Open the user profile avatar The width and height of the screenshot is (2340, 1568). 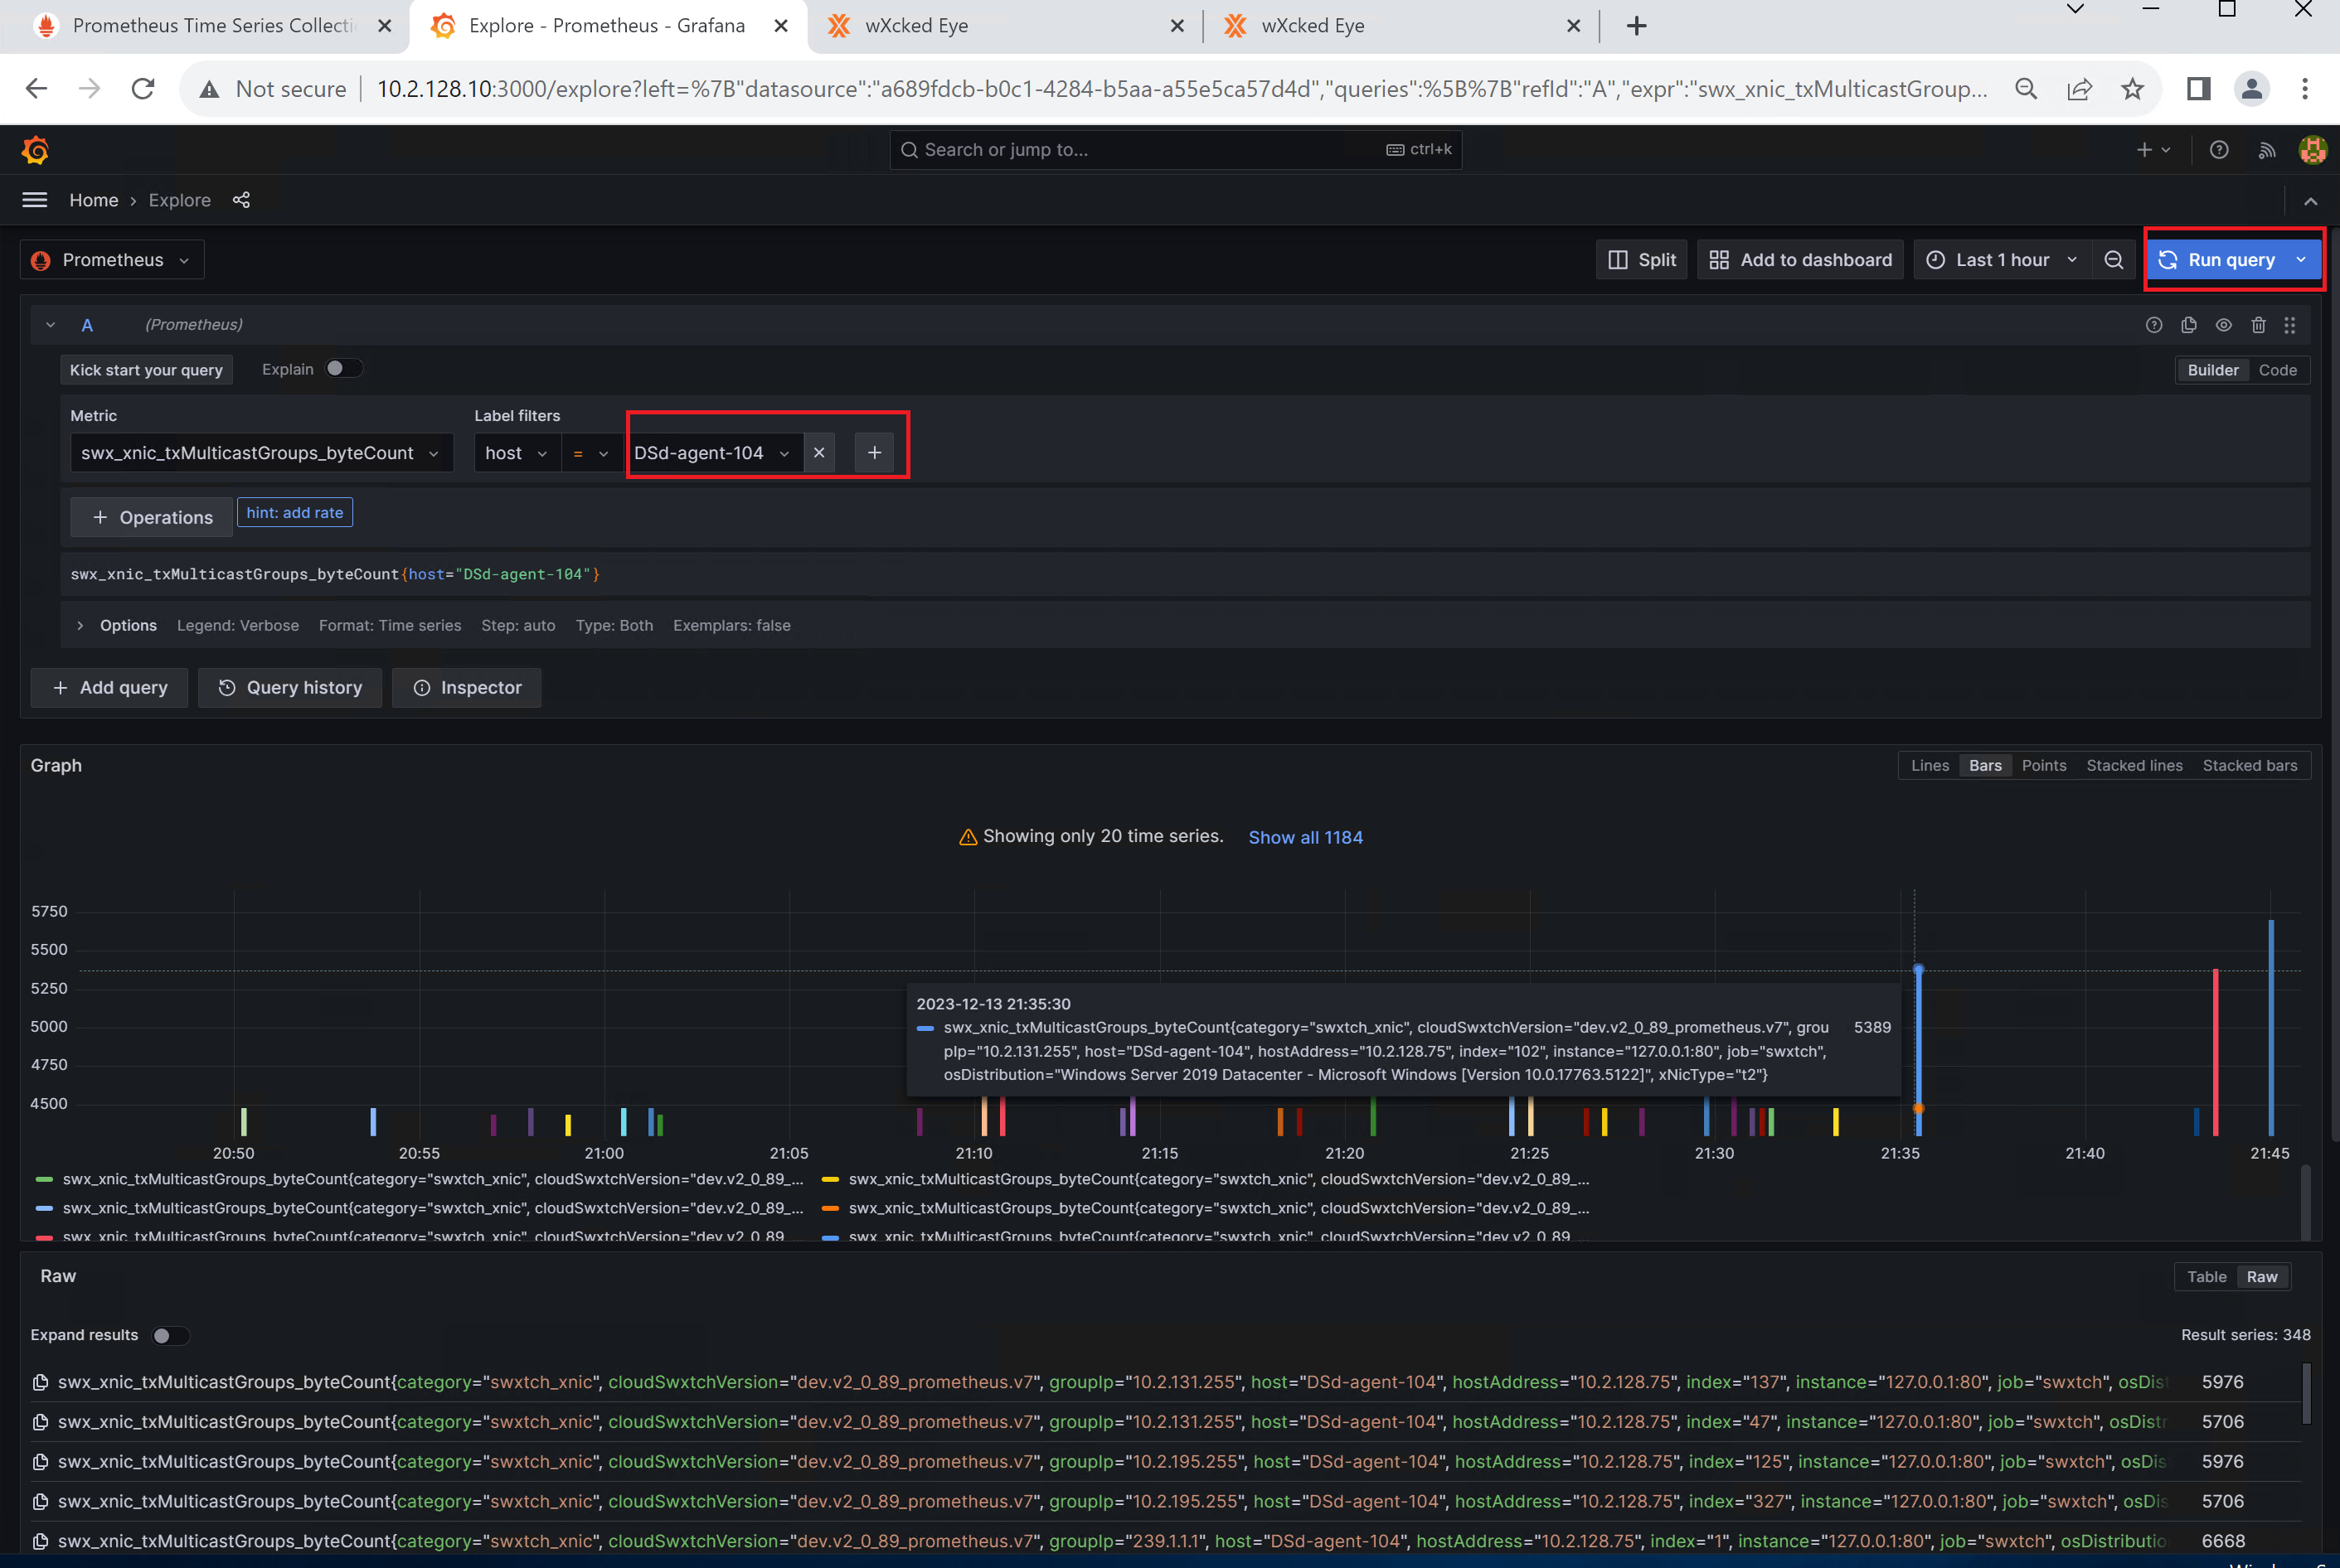click(x=2313, y=150)
